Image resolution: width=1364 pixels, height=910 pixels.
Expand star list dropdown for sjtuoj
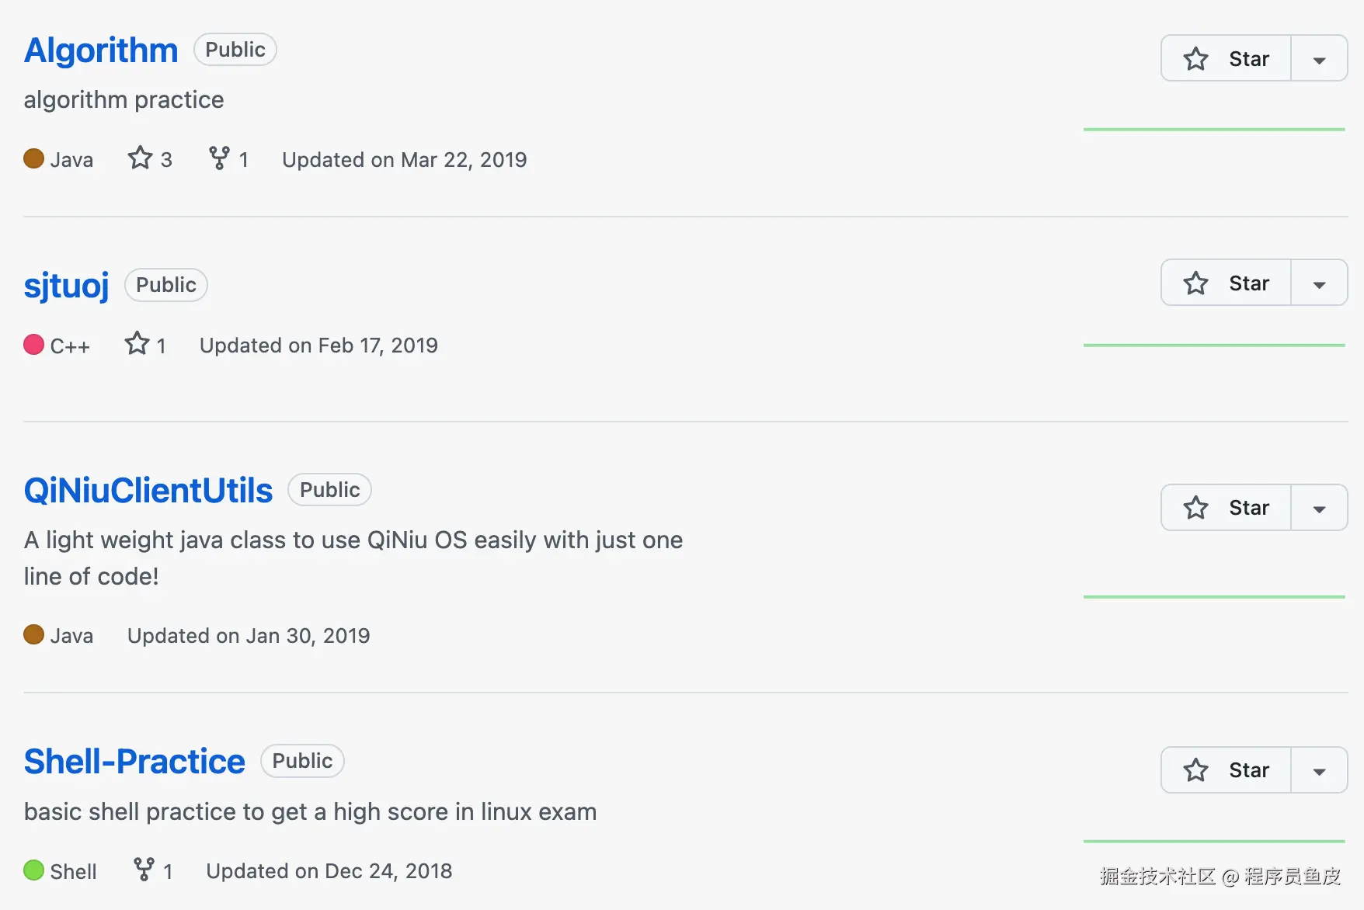tap(1319, 283)
